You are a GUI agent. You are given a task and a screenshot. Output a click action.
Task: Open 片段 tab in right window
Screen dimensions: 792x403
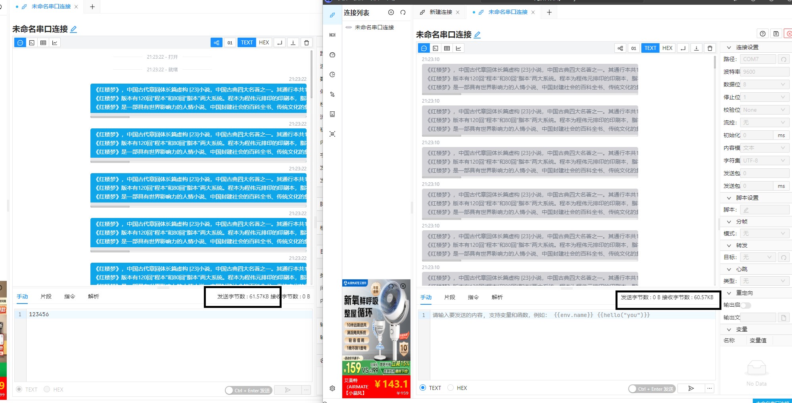[x=450, y=297]
